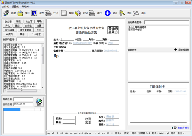Select template 急性支气管炎
Screen dimensions: 192x136
click(x=135, y=30)
